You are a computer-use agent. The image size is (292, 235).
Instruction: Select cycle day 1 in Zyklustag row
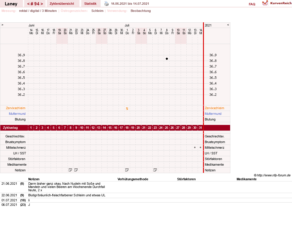[31, 128]
